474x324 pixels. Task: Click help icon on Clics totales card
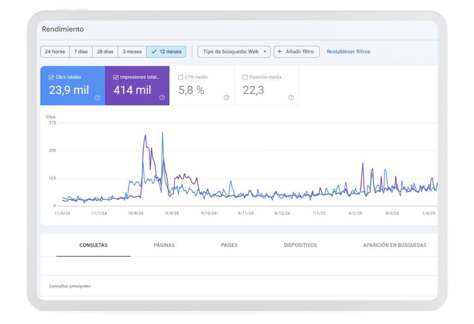(x=97, y=98)
